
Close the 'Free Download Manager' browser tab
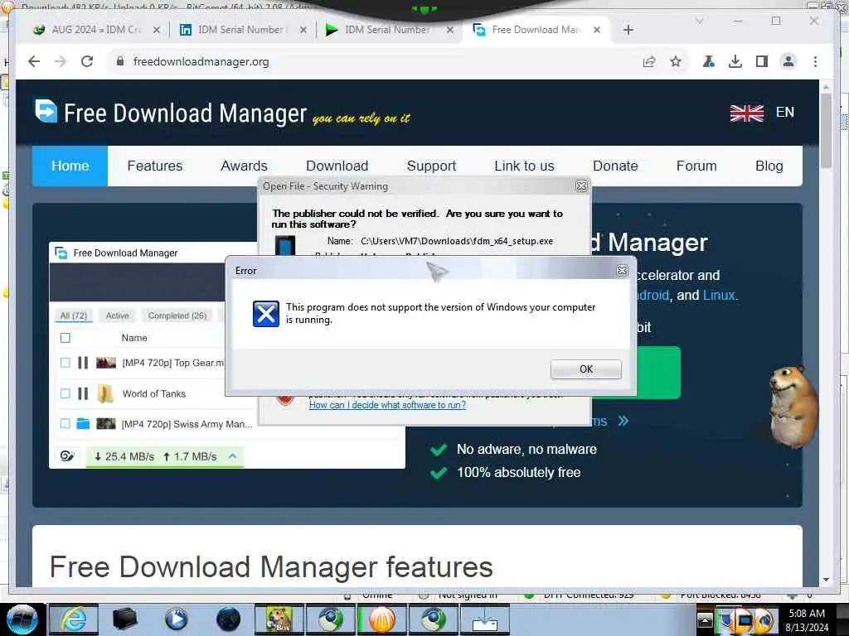(x=597, y=30)
